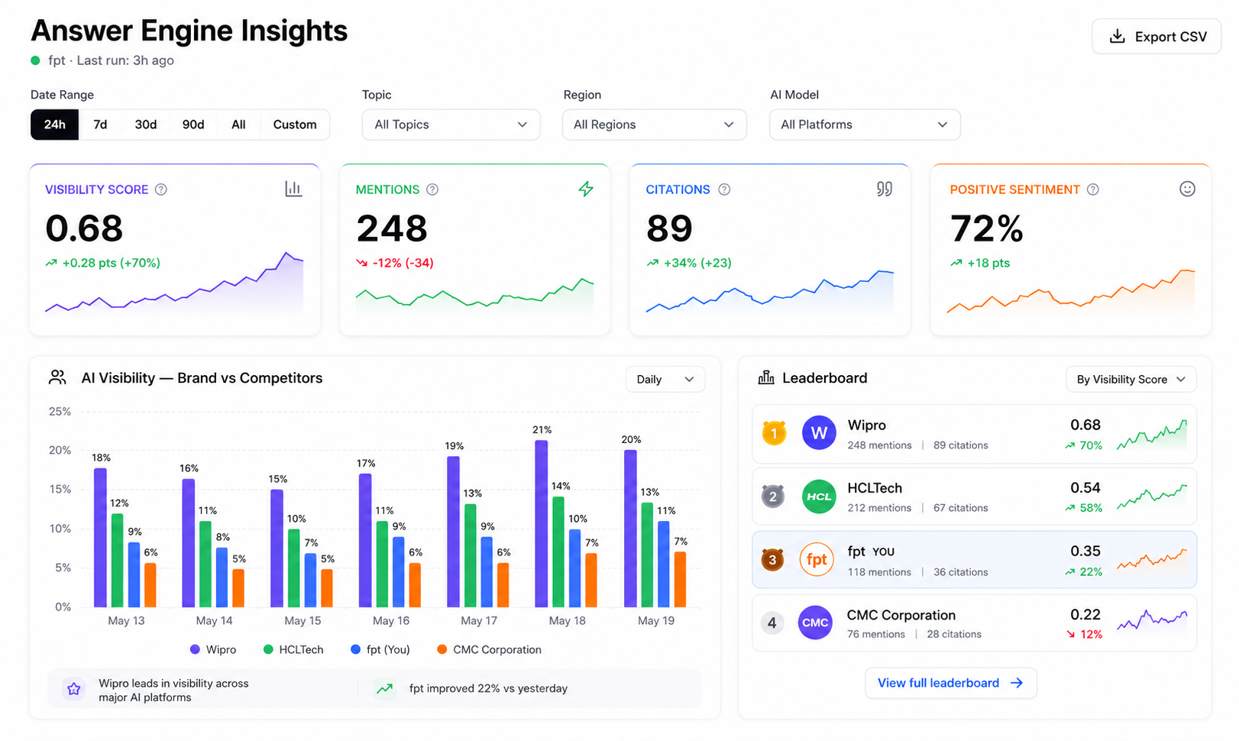
Task: Click the bronze rank 3 medal
Action: pos(772,560)
